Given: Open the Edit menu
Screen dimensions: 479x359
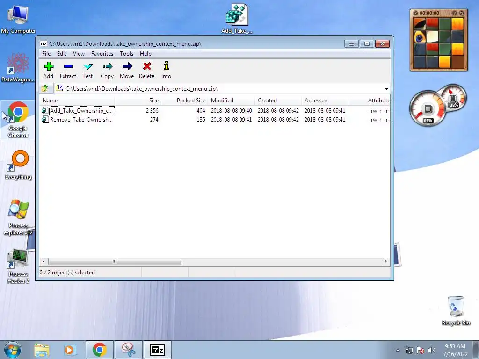Looking at the screenshot, I should click(x=62, y=54).
